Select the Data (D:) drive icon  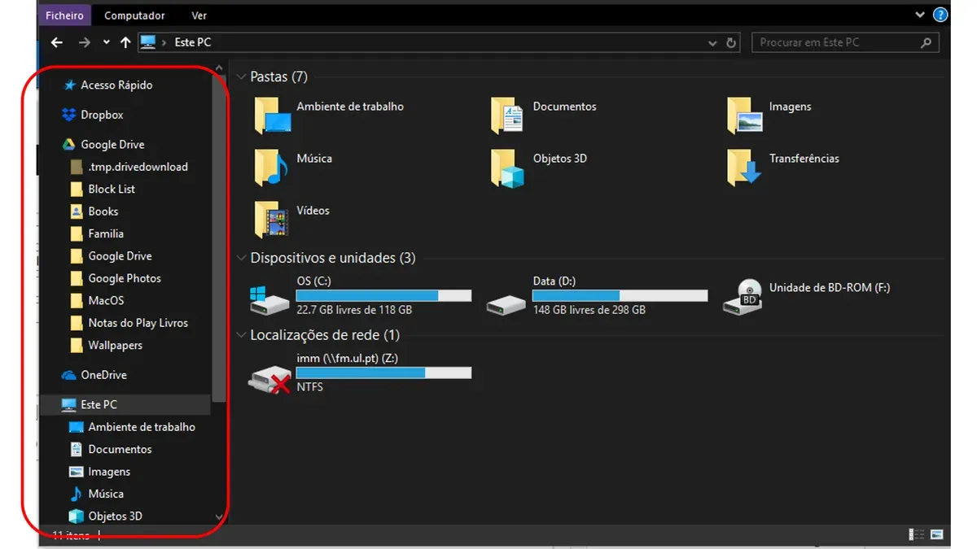[x=506, y=305]
